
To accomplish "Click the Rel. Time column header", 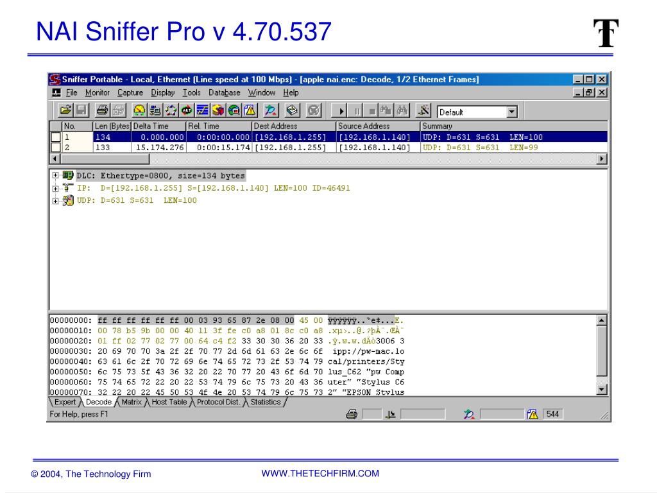I will [x=219, y=126].
